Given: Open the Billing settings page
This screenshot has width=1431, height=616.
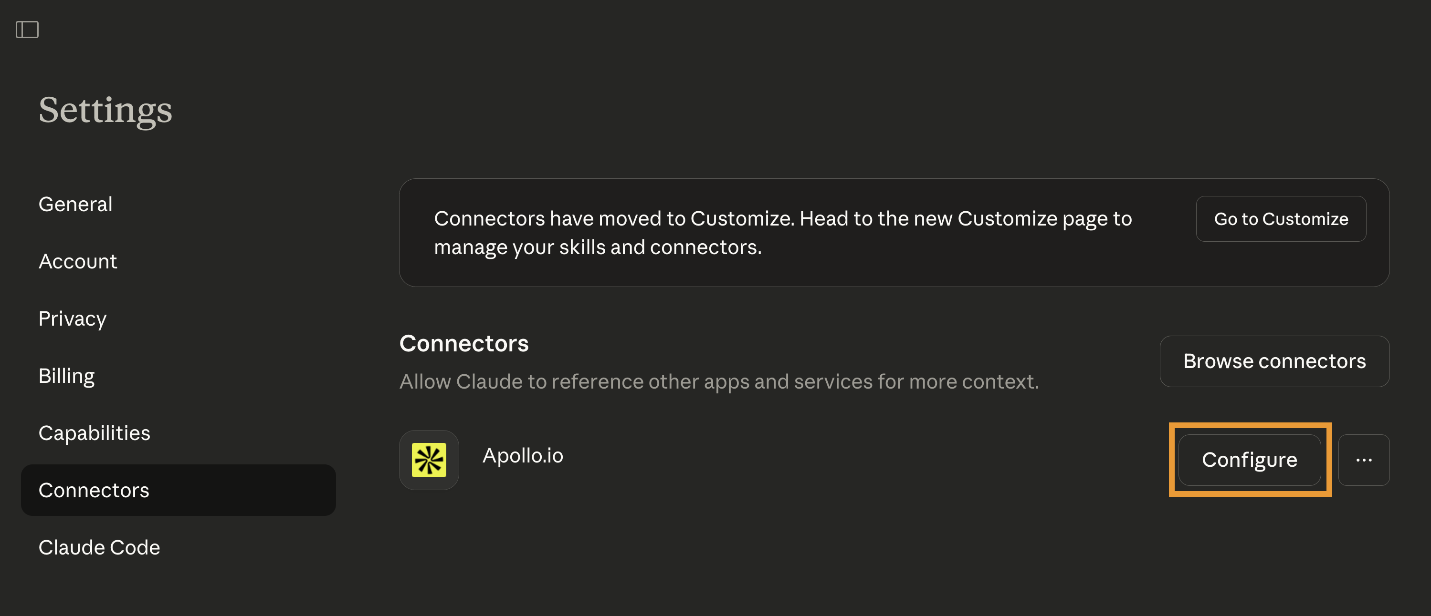Looking at the screenshot, I should pyautogui.click(x=67, y=376).
